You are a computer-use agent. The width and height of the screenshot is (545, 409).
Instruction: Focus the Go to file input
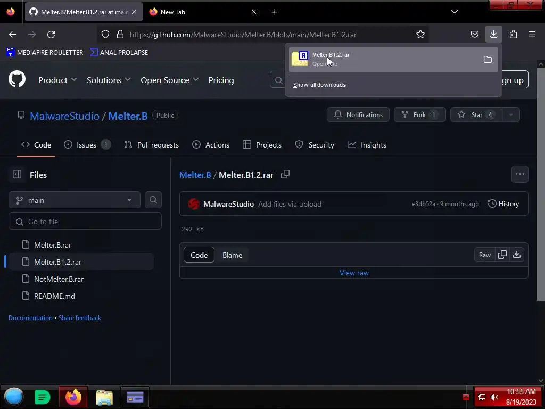pyautogui.click(x=85, y=221)
